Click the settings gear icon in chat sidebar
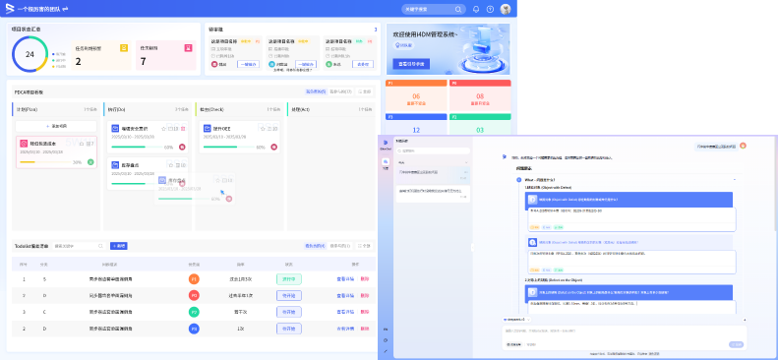Image resolution: width=778 pixels, height=360 pixels. [386, 340]
